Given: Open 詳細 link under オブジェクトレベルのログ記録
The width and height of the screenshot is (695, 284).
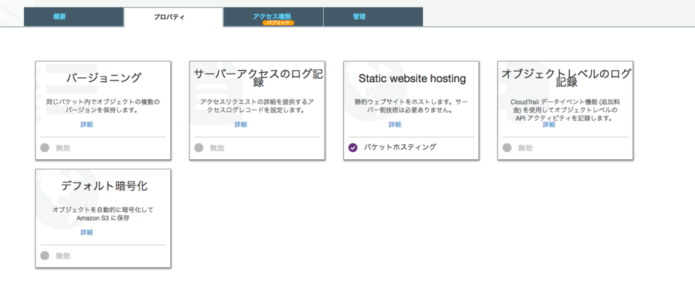Looking at the screenshot, I should point(548,124).
